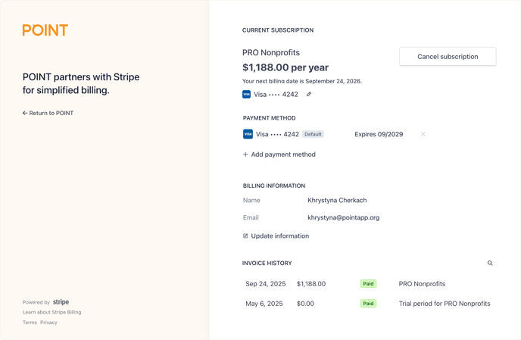Viewport: 521px width, 340px height.
Task: Open Learn about Stripe Billing
Action: point(51,312)
